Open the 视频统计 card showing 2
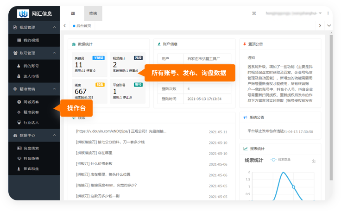This screenshot has height=211, width=341. tap(128, 64)
